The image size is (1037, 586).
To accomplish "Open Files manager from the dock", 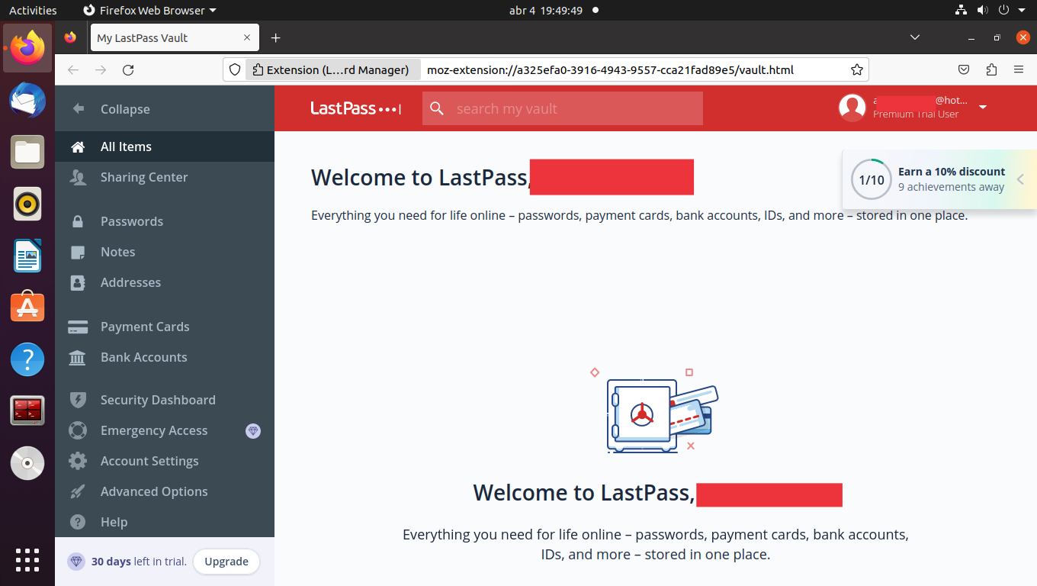I will pos(27,152).
